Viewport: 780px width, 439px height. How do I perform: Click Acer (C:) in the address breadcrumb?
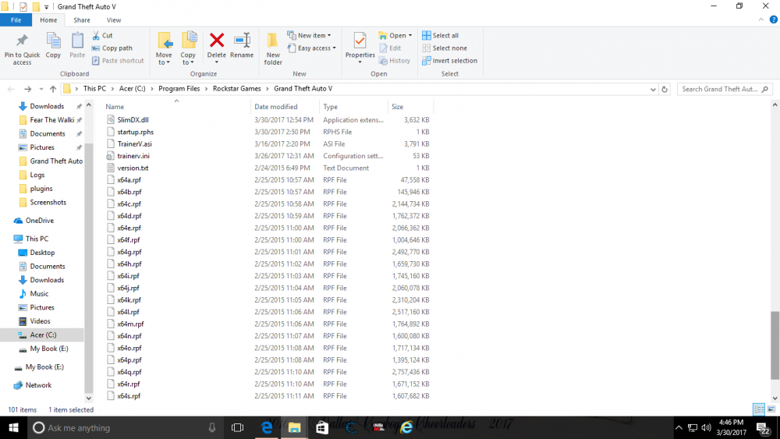tap(133, 88)
